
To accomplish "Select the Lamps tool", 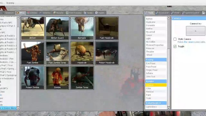I will pos(156,35).
